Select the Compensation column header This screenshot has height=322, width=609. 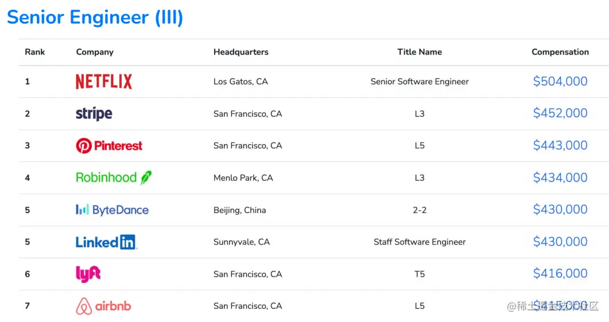tap(560, 52)
